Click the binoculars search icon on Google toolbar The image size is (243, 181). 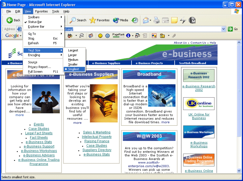[70, 36]
